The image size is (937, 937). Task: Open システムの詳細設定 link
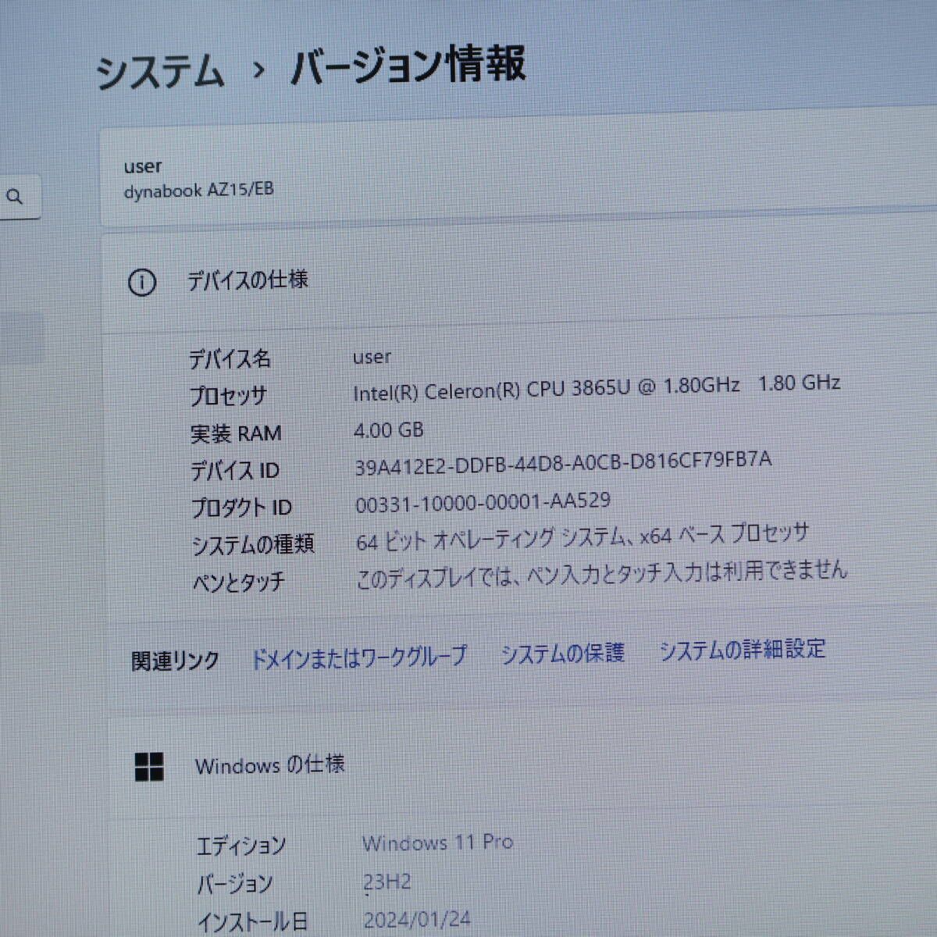pos(742,649)
